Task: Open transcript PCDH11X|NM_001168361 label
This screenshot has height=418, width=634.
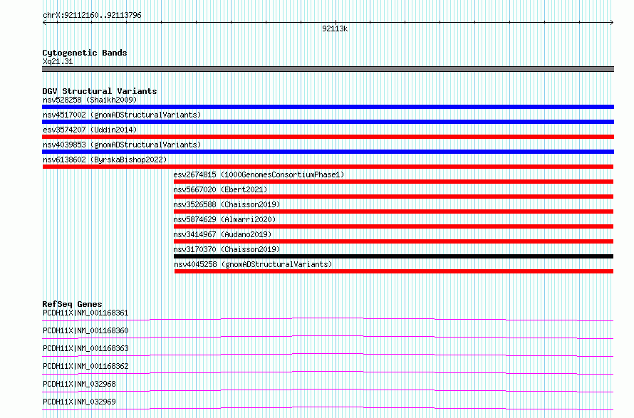Action: pyautogui.click(x=85, y=313)
